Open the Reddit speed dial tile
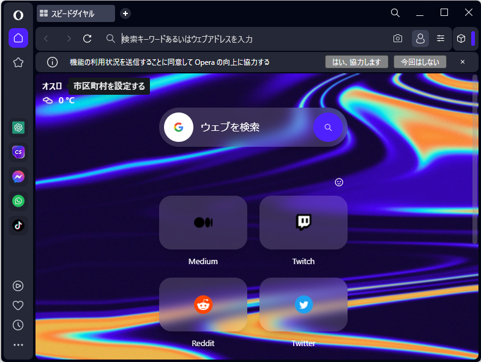 [203, 305]
